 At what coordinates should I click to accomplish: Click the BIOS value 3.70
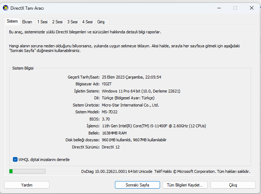[x=106, y=119]
